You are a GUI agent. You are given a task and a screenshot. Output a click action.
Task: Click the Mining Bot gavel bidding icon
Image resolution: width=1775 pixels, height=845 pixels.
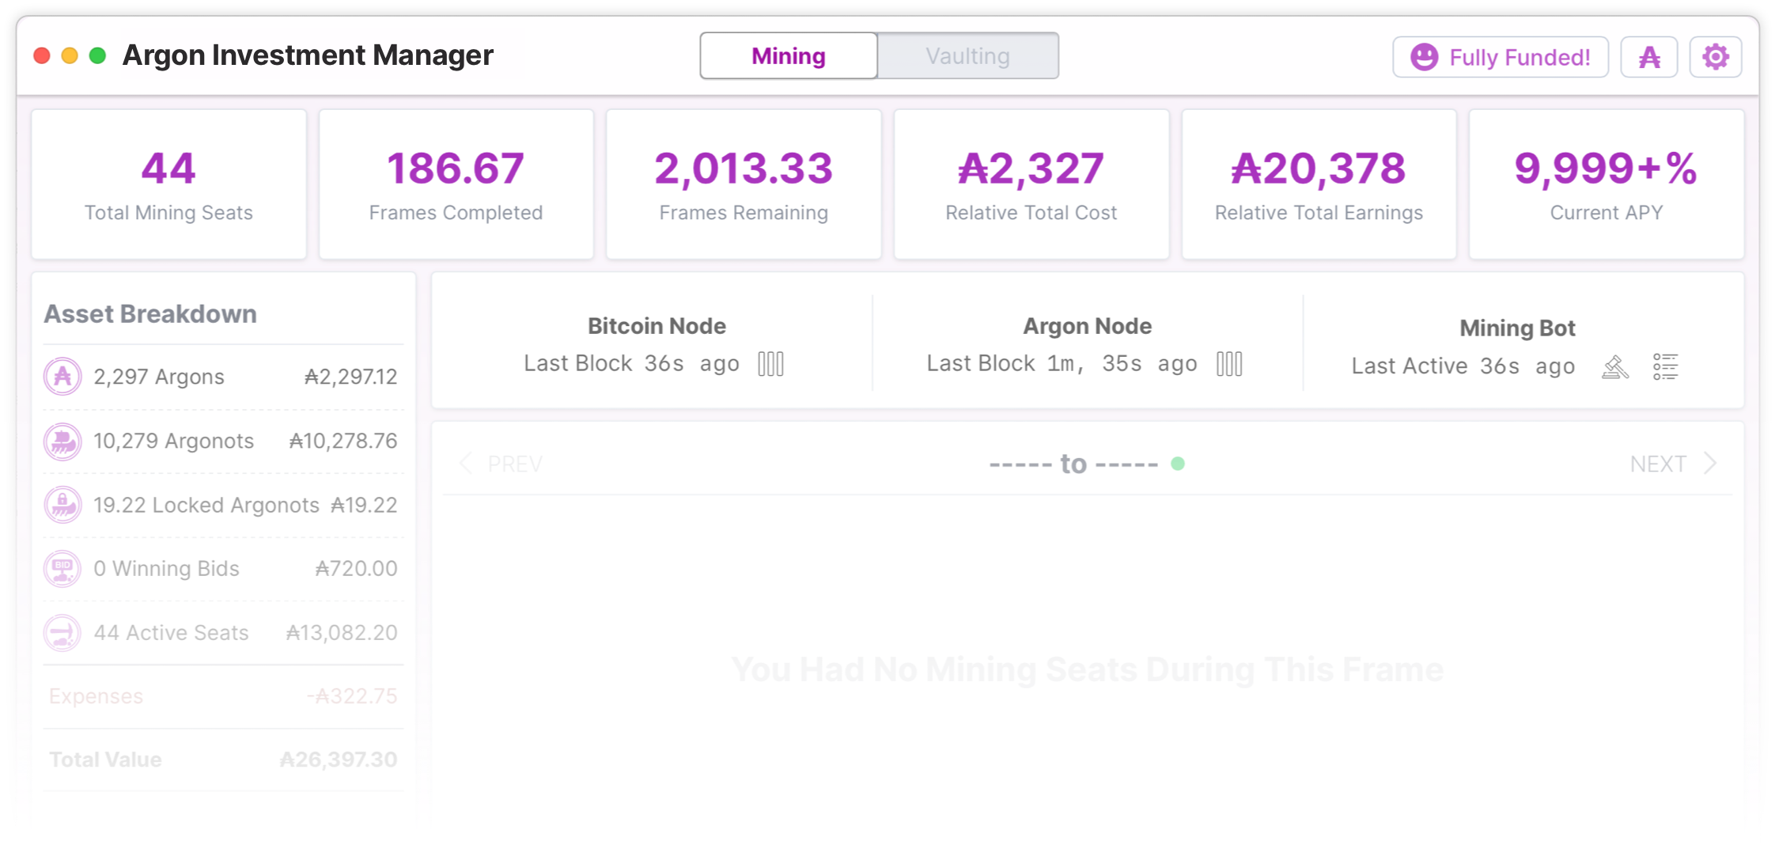point(1615,367)
